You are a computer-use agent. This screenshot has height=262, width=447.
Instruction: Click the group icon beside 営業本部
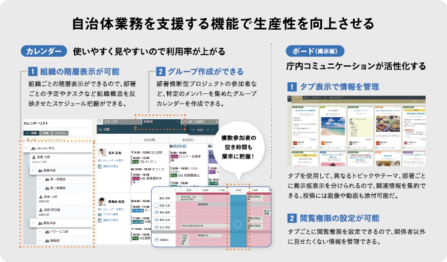click(38, 171)
